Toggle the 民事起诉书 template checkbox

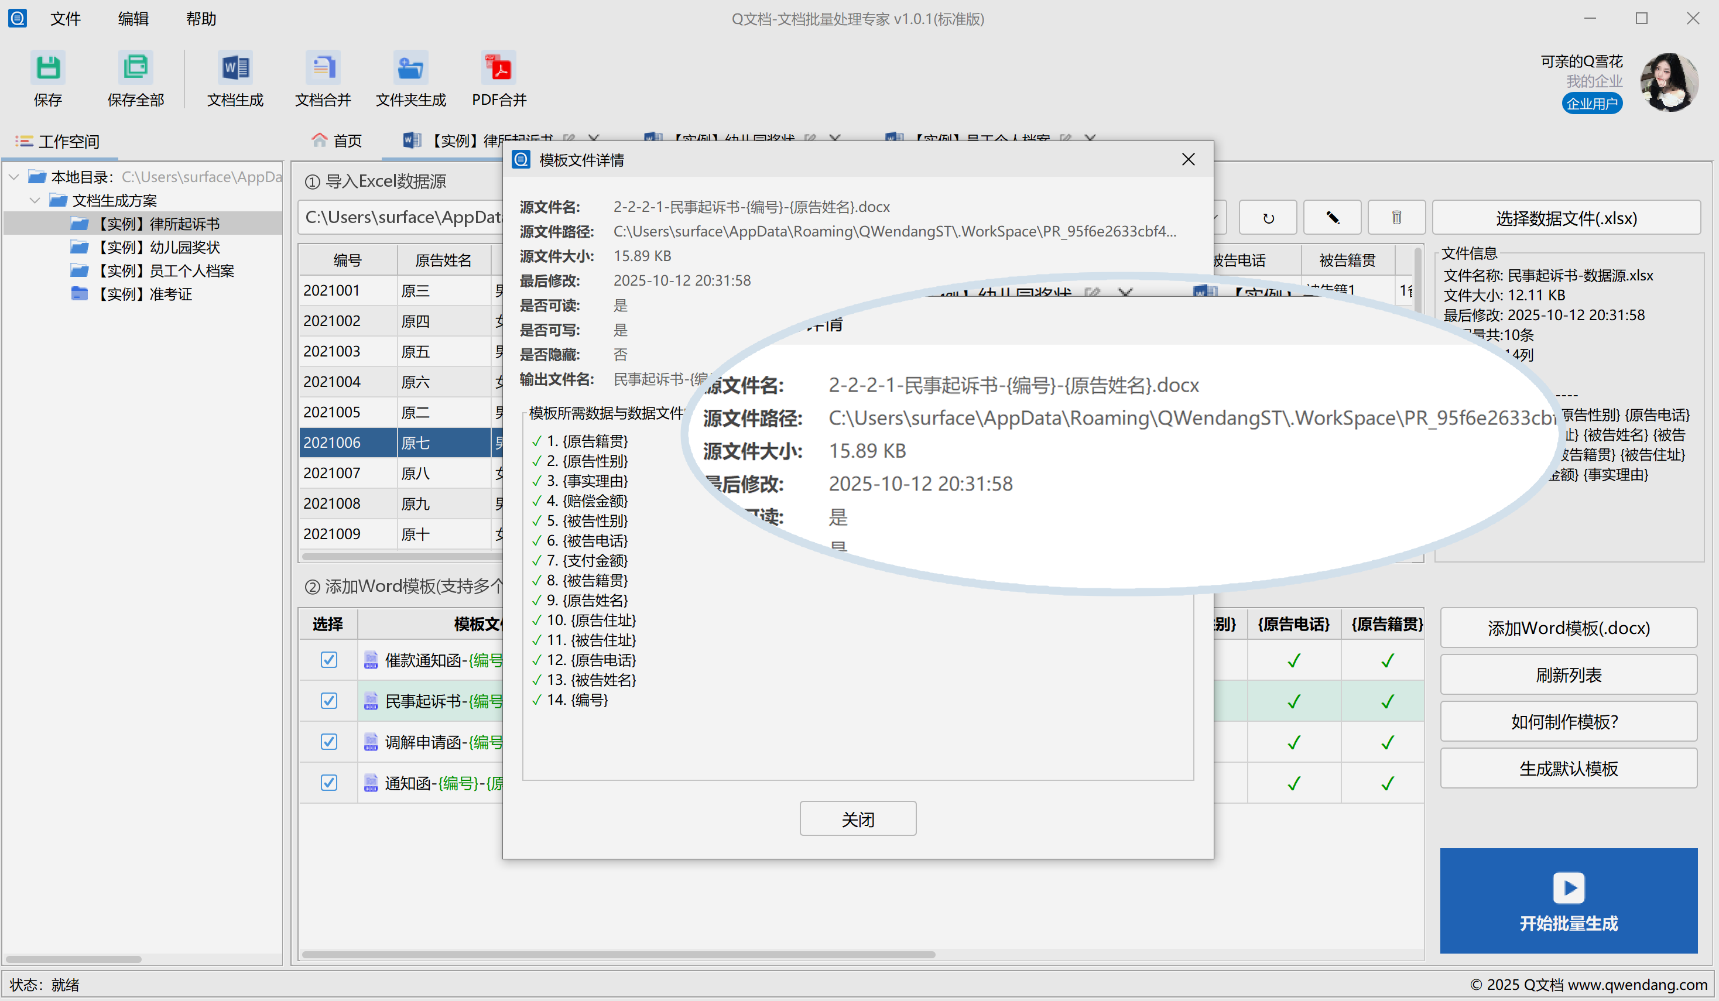coord(329,701)
